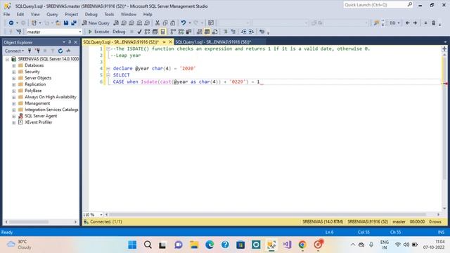This screenshot has height=253, width=450.
Task: Click the Navigate Back left arrow
Action: click(x=408, y=23)
